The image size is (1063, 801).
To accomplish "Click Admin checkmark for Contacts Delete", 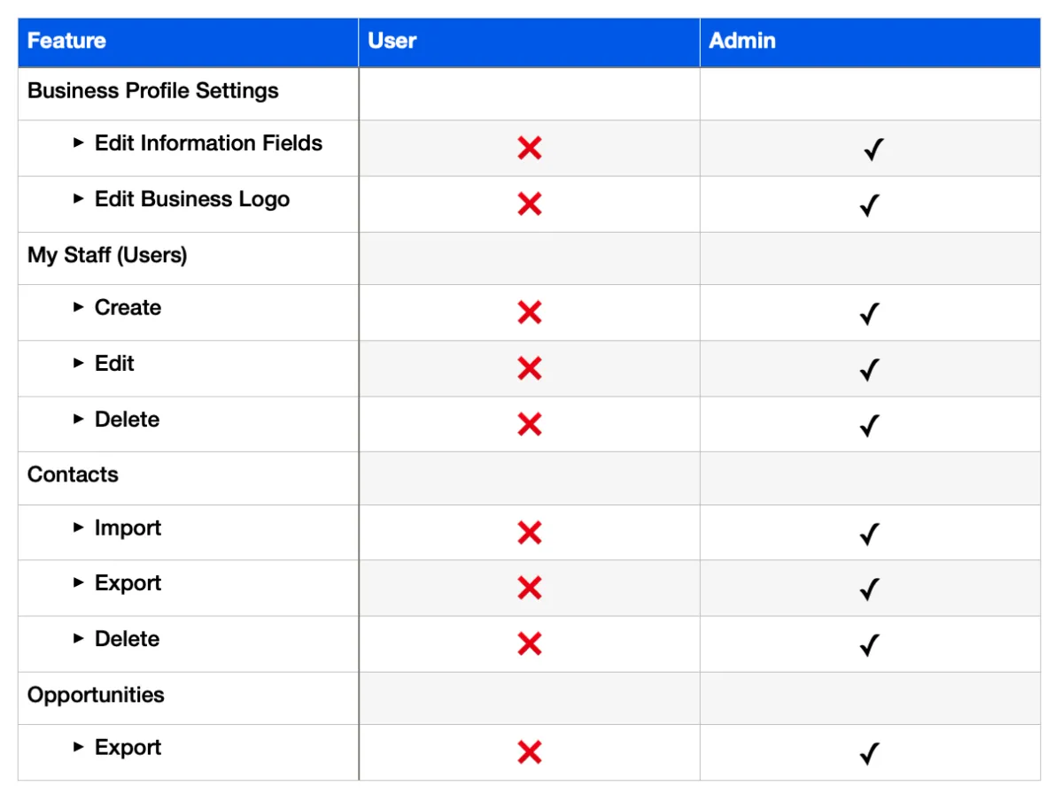I will (x=870, y=644).
